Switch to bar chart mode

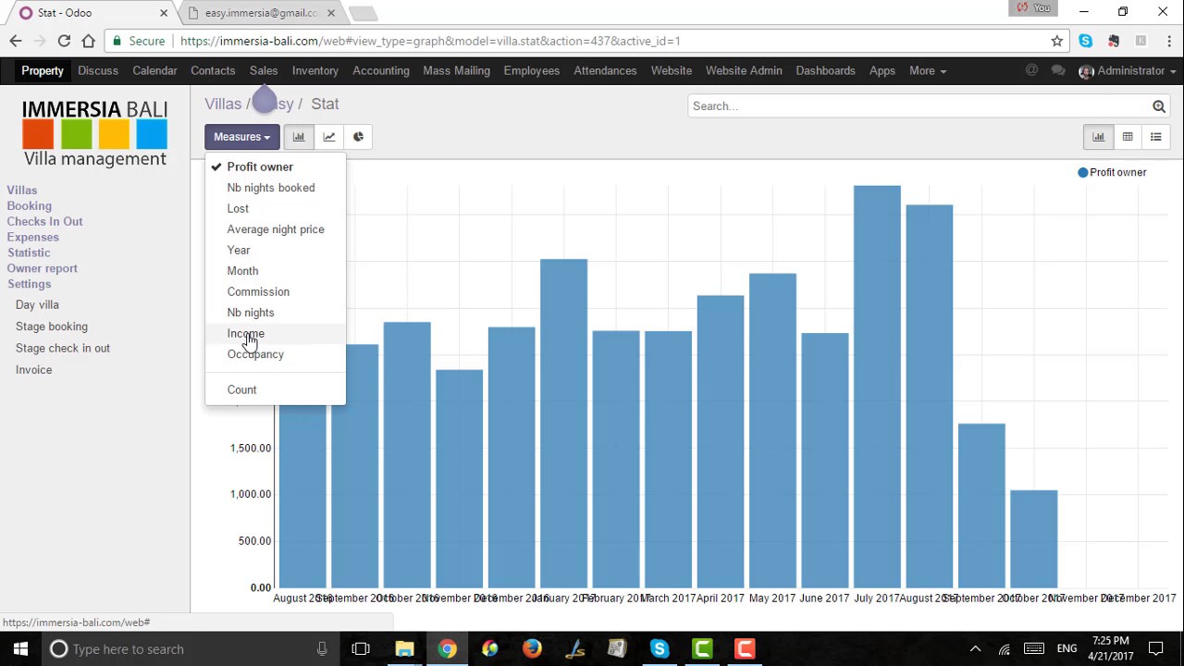point(299,137)
